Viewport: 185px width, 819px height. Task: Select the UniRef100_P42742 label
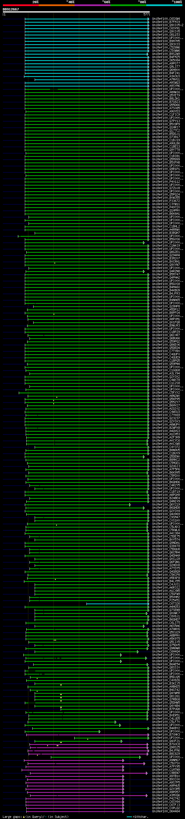click(x=166, y=798)
